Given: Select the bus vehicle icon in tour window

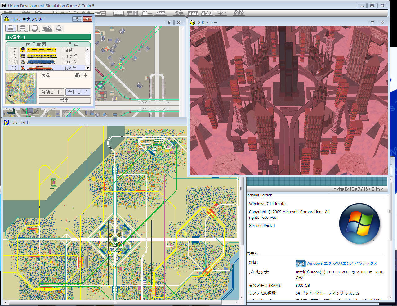Looking at the screenshot, I should (23, 28).
